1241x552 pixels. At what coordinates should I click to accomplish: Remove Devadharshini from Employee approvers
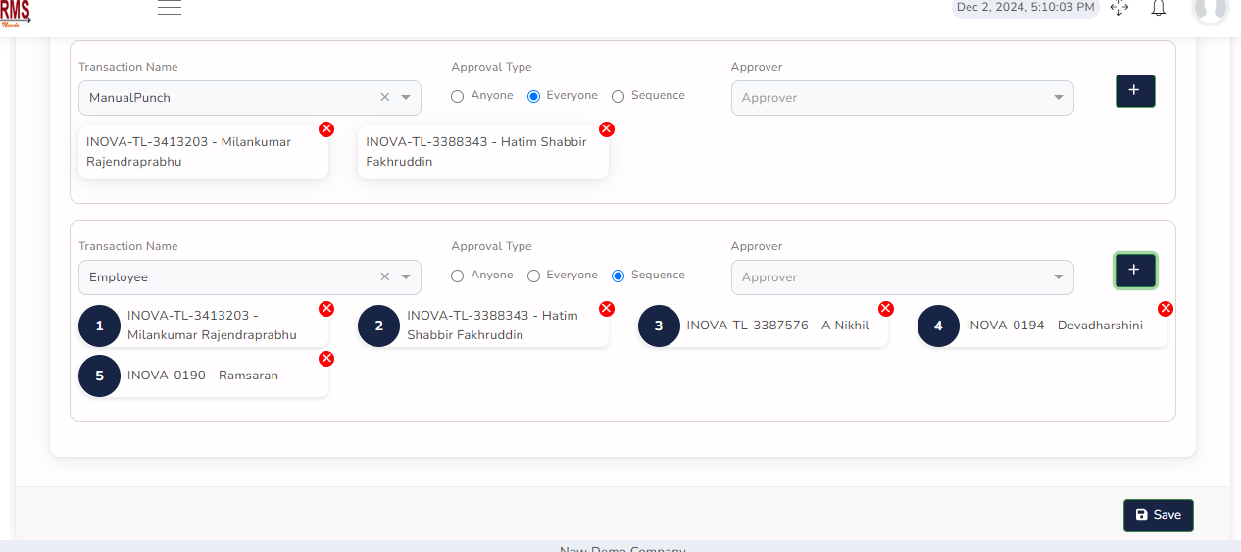point(1166,309)
